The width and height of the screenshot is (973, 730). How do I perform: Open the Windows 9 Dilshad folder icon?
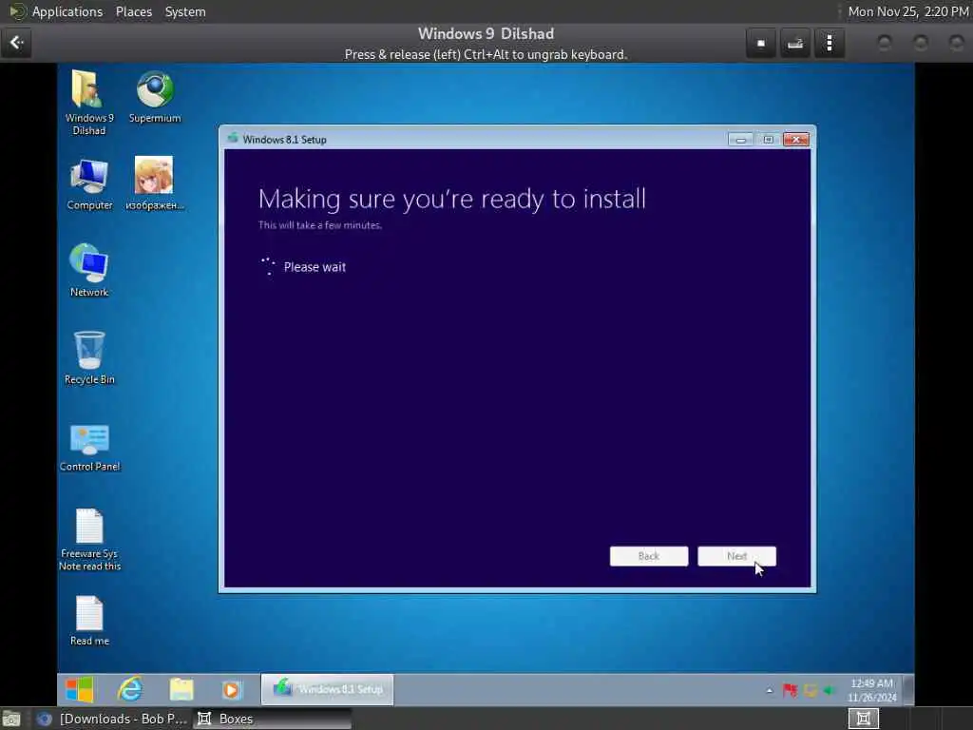88,101
